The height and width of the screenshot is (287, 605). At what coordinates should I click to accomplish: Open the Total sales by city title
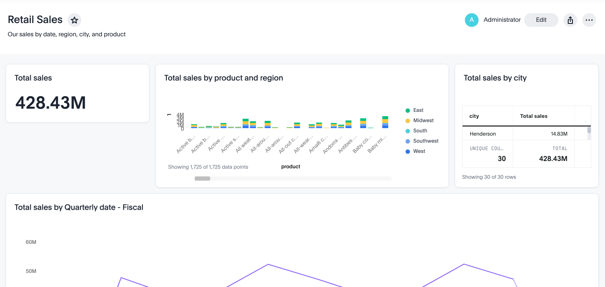pos(495,78)
